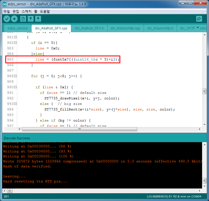Open the Serial Monitor magnifier icon
This screenshot has width=209, height=201.
point(199,19)
